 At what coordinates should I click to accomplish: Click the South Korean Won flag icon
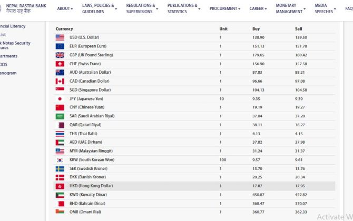click(60, 159)
